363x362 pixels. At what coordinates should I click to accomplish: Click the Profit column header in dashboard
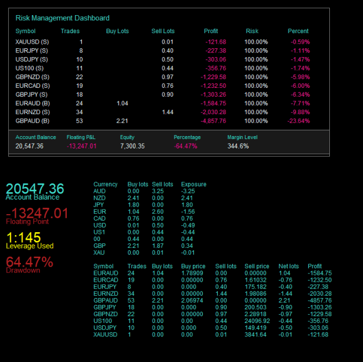point(211,31)
